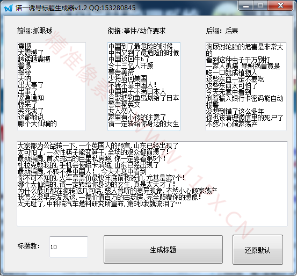Viewport: 297px width, 276px height.
Task: Click the 后缀: 后果 label
Action: tap(222, 31)
